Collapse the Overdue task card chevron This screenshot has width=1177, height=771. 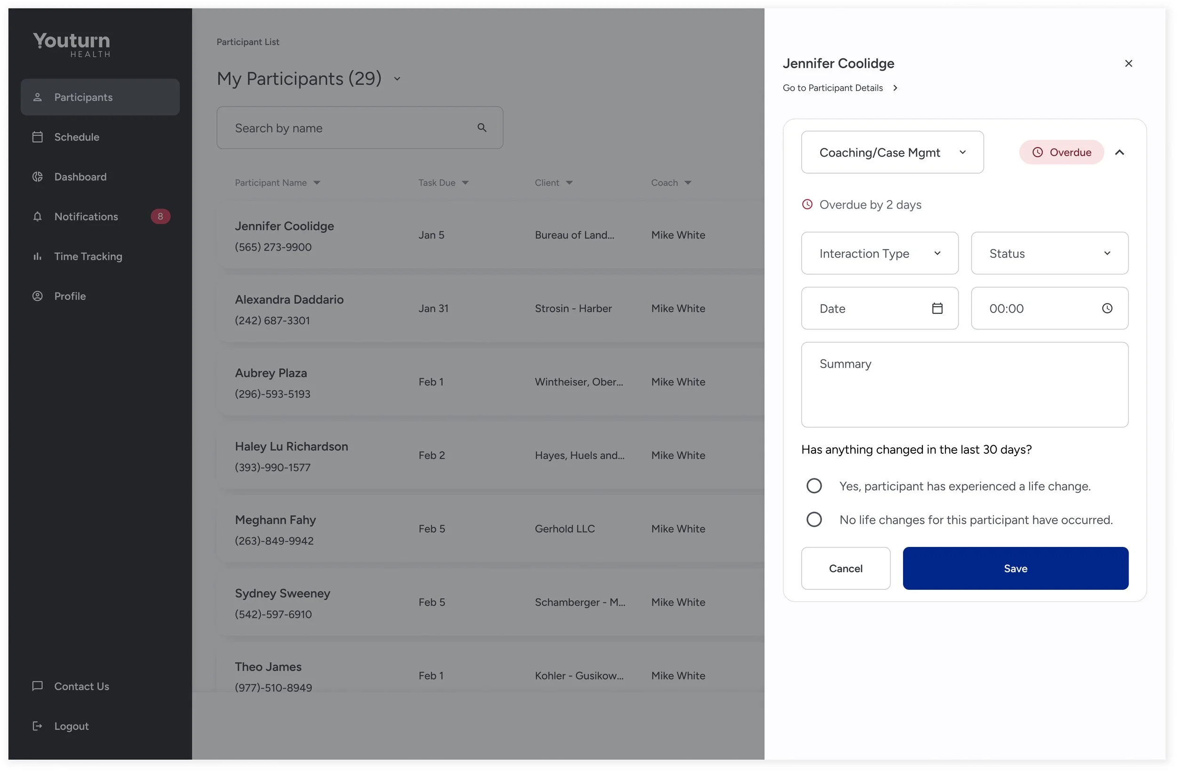1119,153
